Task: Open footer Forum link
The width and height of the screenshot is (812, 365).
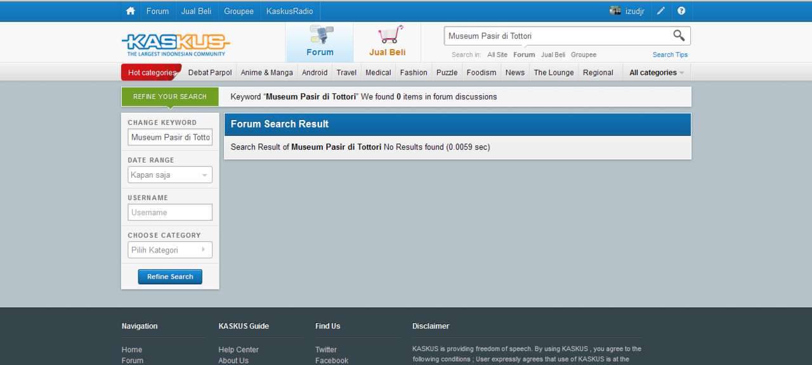Action: pyautogui.click(x=133, y=361)
